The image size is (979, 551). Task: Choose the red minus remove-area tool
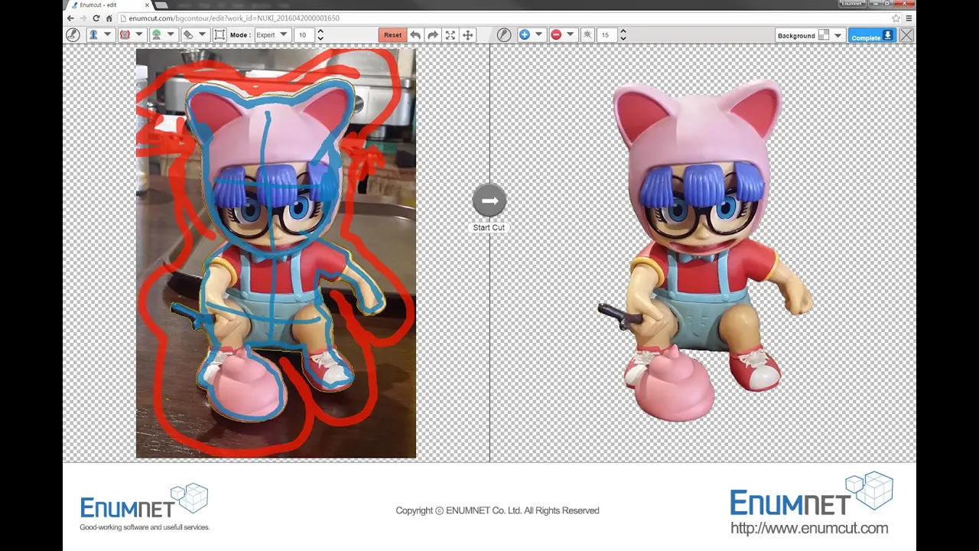point(556,34)
